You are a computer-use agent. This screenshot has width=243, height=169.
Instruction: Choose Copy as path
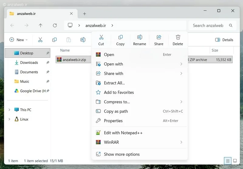139,111
